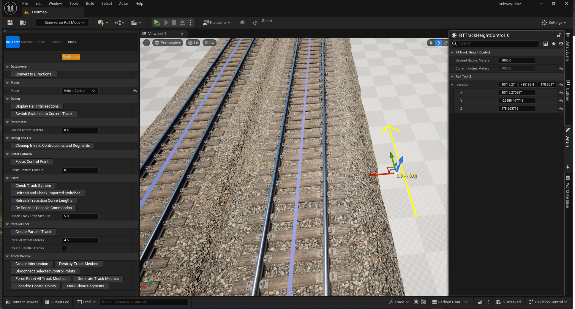Click the Create Parallel Track button
The image size is (575, 309).
pyautogui.click(x=33, y=232)
